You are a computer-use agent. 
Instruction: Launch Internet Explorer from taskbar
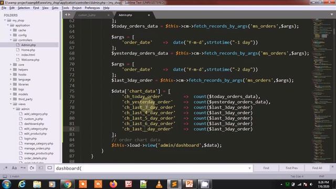(x=22, y=184)
